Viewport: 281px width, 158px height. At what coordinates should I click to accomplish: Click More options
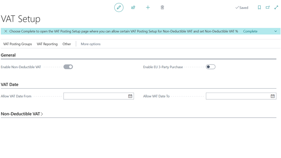tap(91, 44)
